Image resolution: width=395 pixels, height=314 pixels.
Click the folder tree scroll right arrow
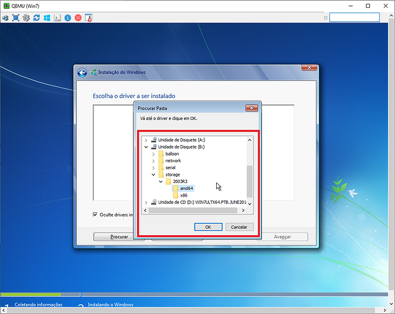(x=243, y=211)
